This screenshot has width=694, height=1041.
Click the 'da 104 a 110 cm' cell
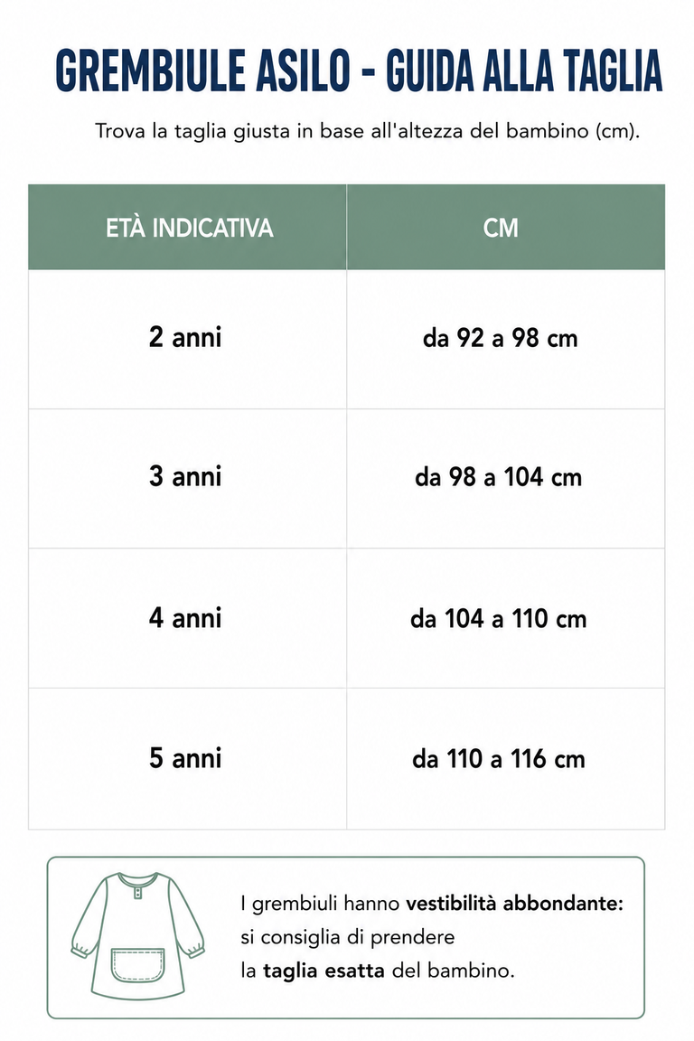[x=506, y=618]
